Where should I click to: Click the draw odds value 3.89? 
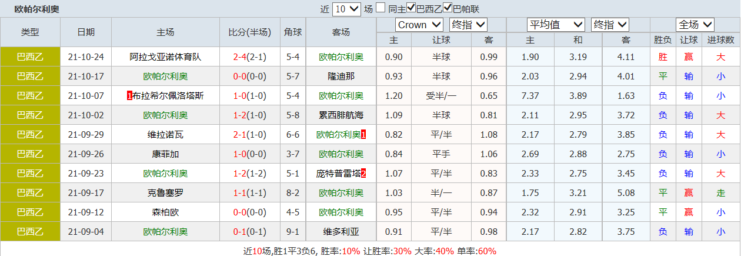point(578,96)
